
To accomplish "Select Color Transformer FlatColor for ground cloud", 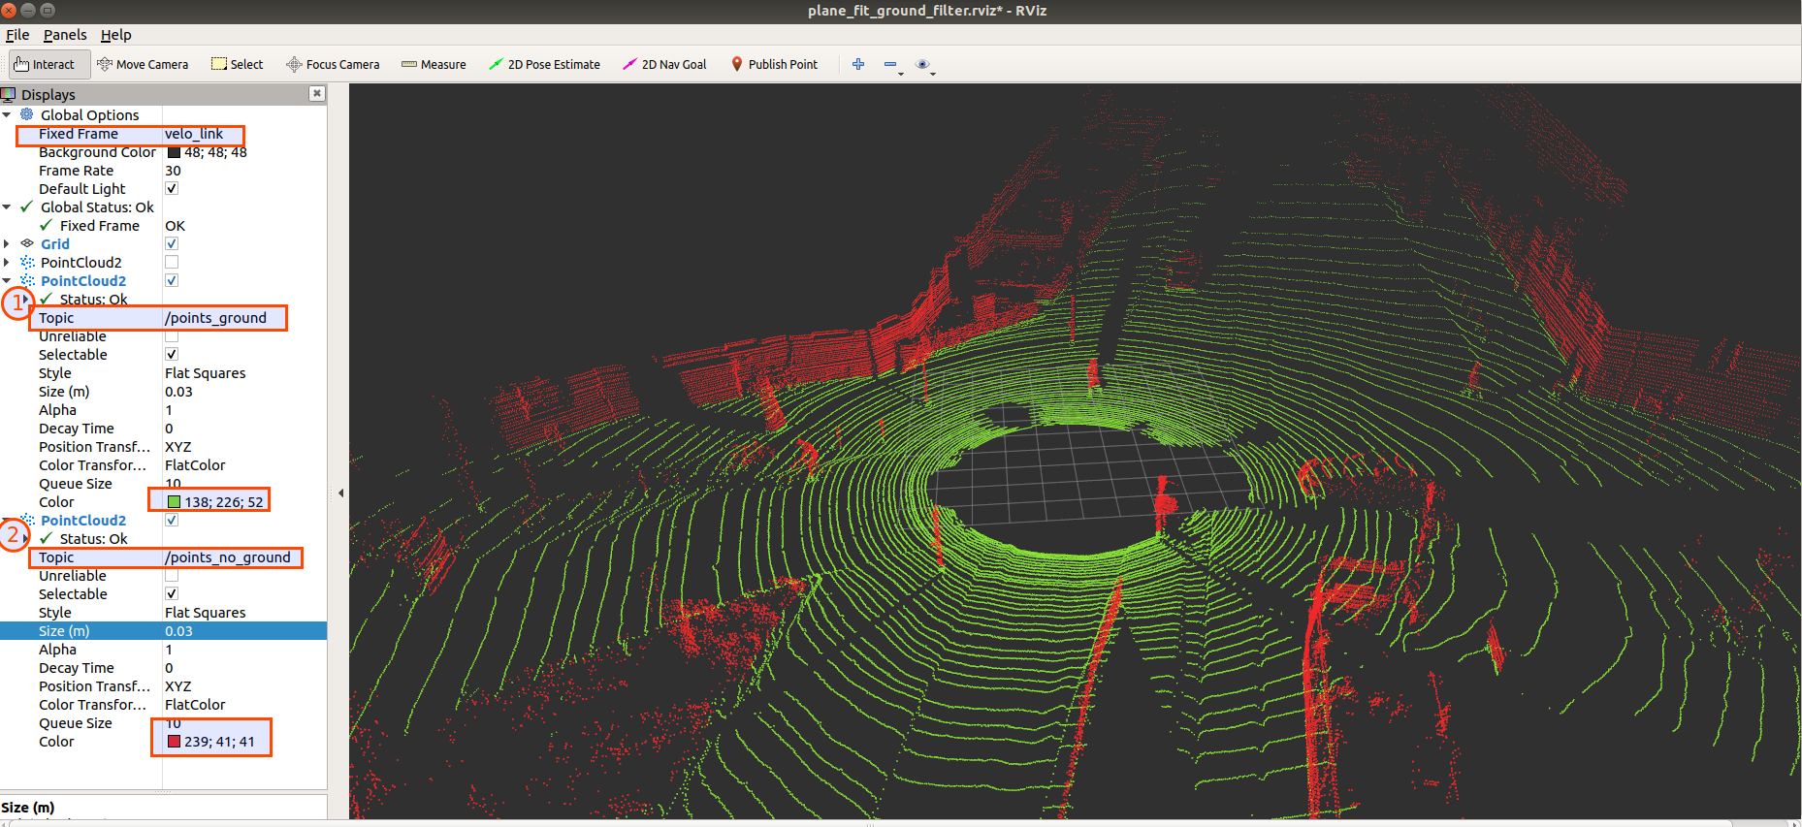I will (x=244, y=465).
